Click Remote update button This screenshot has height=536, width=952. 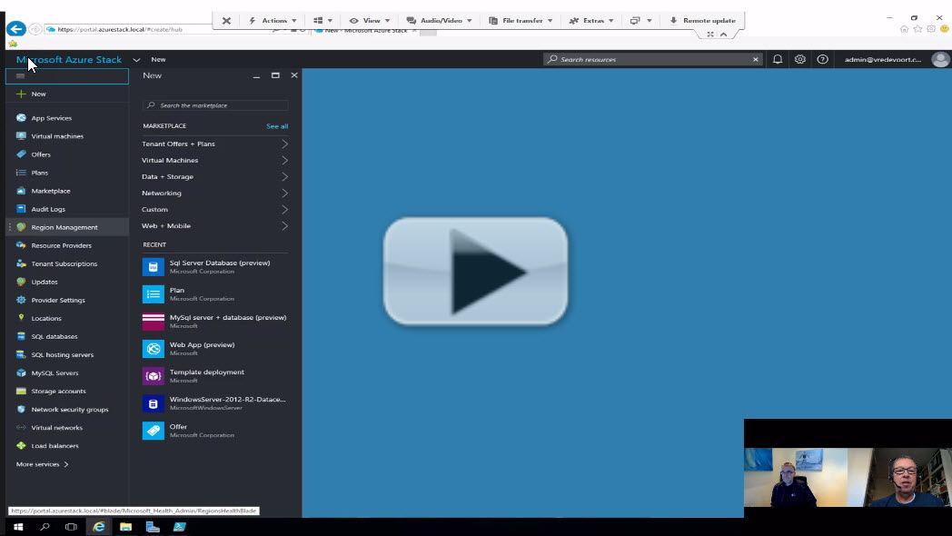click(x=702, y=21)
